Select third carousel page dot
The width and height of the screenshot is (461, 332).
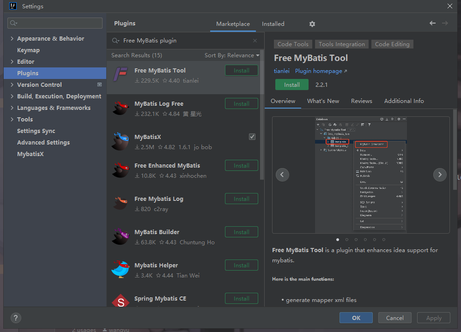pyautogui.click(x=356, y=240)
